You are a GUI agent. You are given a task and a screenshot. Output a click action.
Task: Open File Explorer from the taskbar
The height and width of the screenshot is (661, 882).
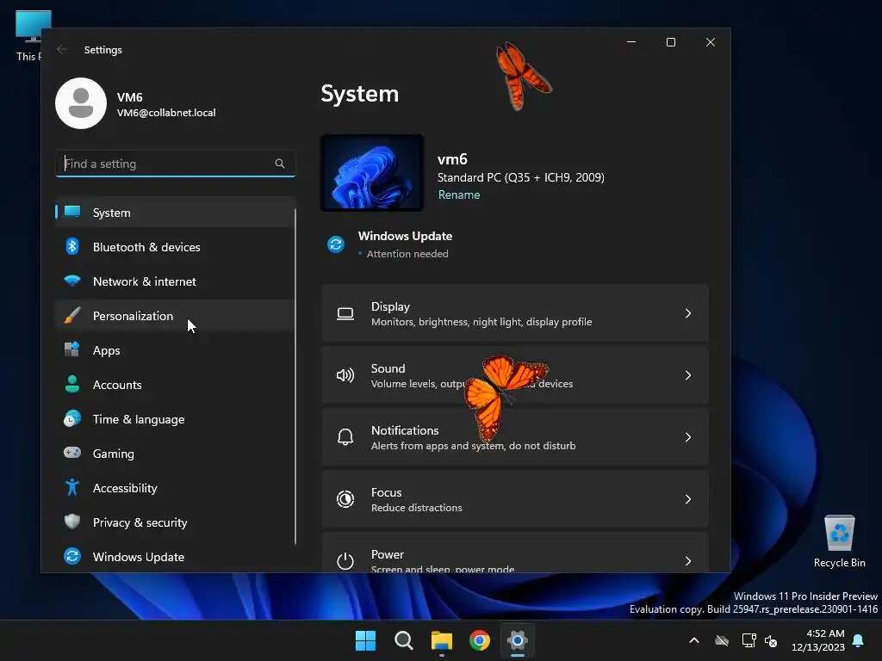point(442,640)
